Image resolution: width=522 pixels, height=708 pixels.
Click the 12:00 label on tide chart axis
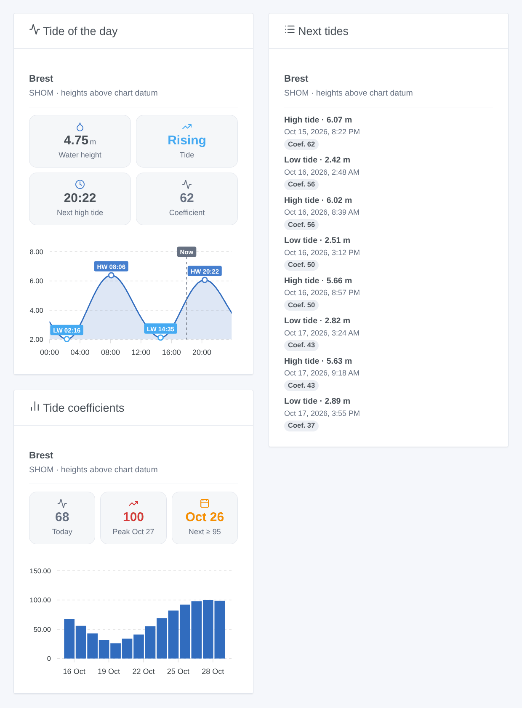(x=141, y=352)
